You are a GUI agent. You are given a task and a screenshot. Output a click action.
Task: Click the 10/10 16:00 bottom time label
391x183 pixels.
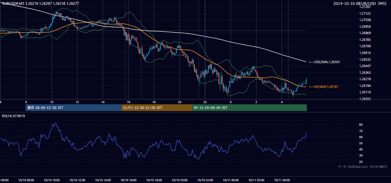[128, 180]
